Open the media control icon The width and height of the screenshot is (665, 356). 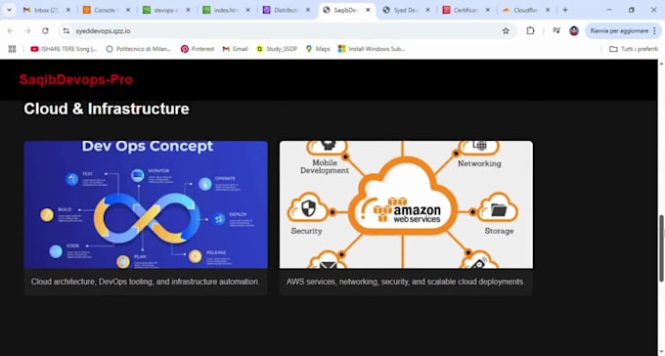pos(556,31)
